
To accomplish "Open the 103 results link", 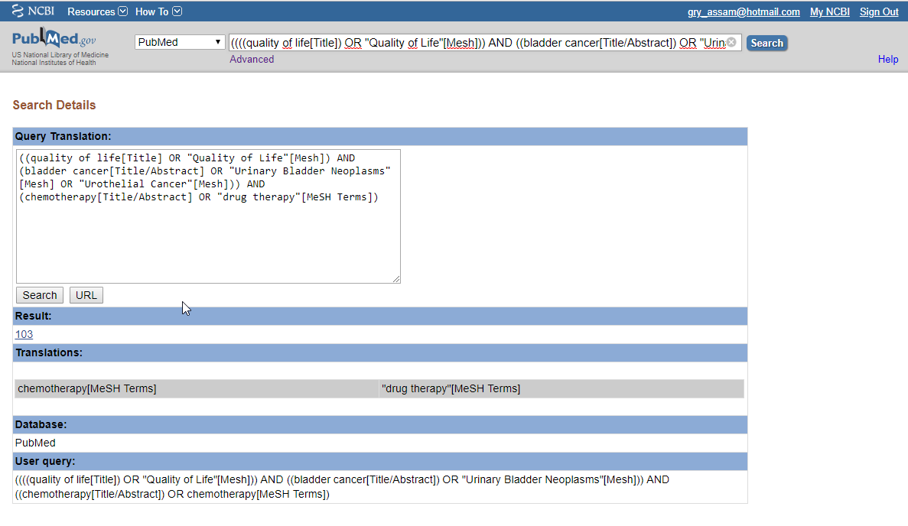I will 24,334.
